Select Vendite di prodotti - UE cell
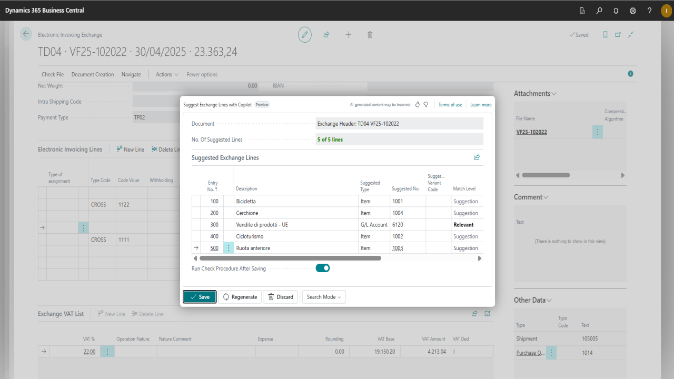The height and width of the screenshot is (379, 674). coord(296,225)
